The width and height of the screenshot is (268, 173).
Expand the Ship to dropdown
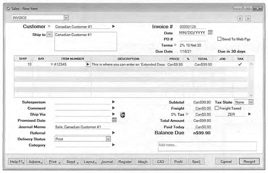(x=49, y=34)
